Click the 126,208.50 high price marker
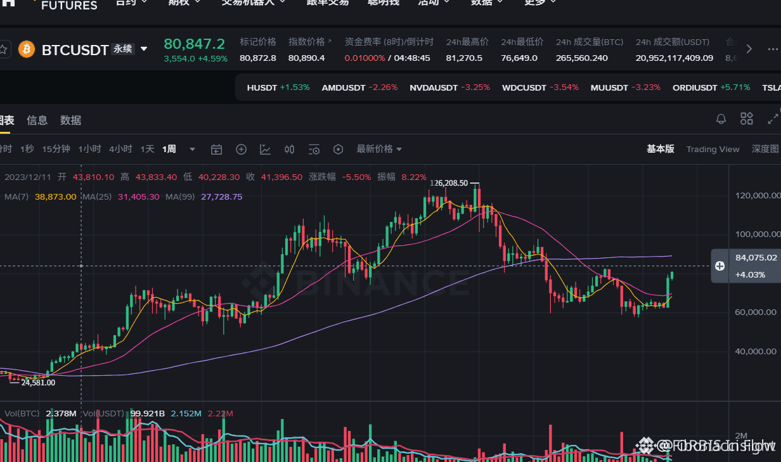This screenshot has height=462, width=781. [448, 183]
